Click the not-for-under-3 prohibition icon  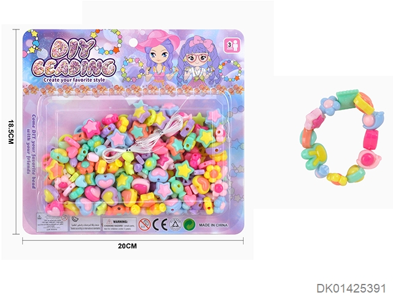coord(145,224)
